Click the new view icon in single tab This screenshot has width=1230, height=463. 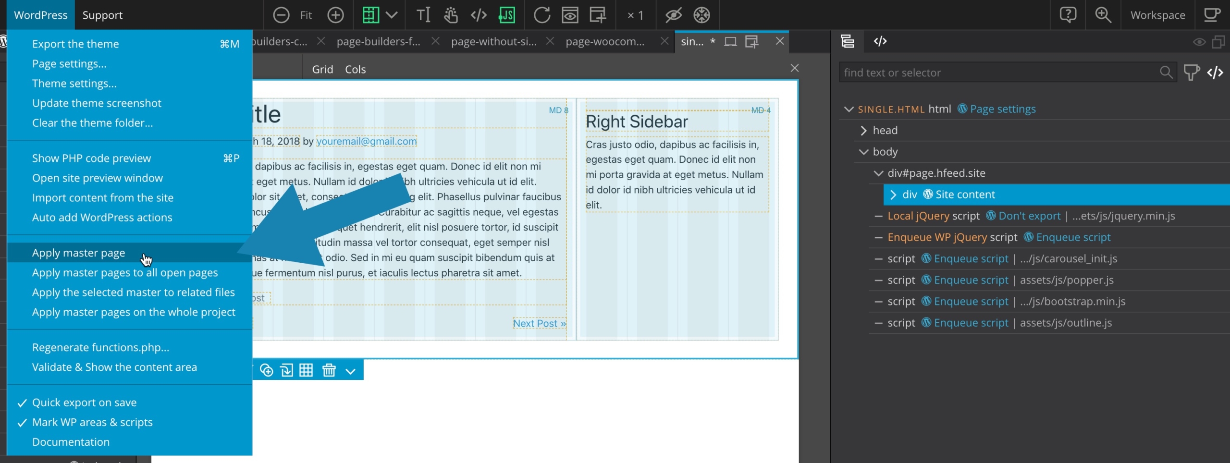click(751, 42)
